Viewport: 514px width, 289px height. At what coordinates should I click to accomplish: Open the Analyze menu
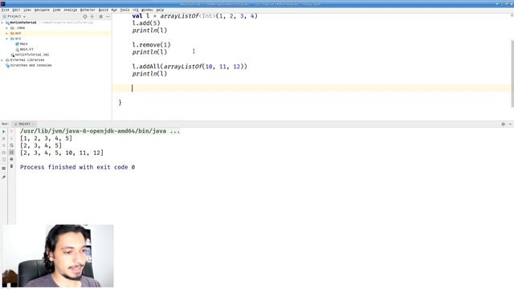coord(71,10)
